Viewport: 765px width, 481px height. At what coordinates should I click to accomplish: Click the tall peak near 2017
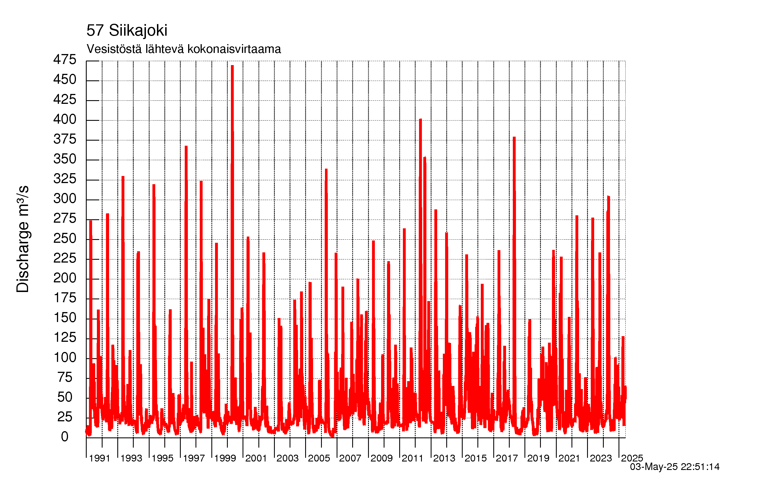click(514, 138)
